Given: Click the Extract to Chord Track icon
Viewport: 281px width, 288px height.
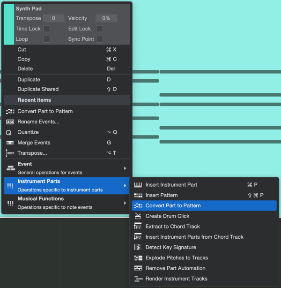Looking at the screenshot, I should coord(138,226).
